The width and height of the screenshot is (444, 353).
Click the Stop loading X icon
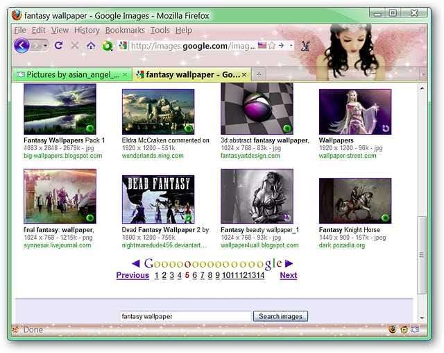point(75,45)
